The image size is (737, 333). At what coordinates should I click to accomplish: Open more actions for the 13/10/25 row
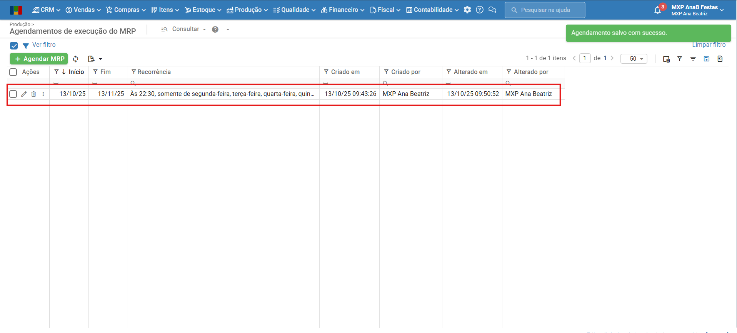tap(43, 94)
